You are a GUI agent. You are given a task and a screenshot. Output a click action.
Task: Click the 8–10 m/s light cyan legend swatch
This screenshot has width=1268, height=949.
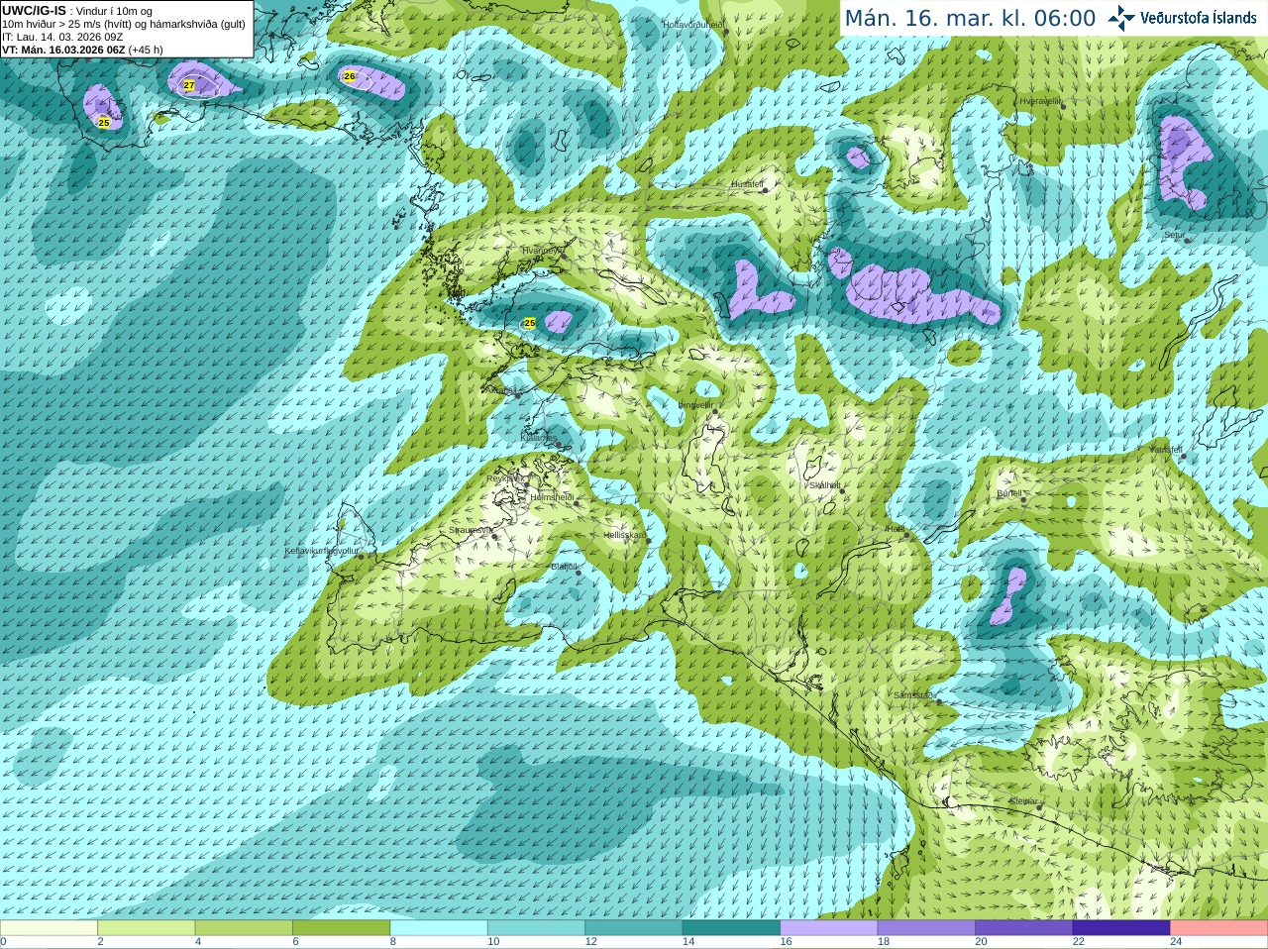439,928
